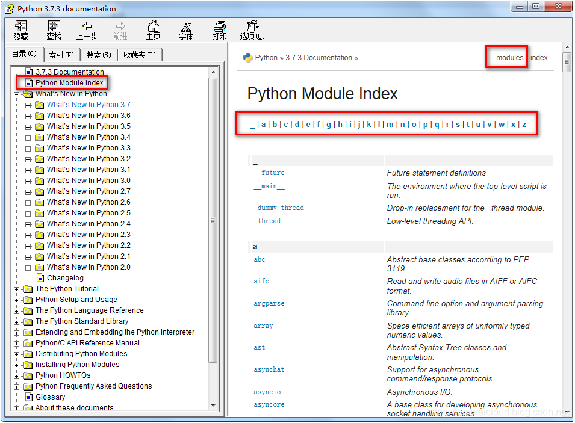Screen dimensions: 575x423
Task: Expand What's New In Python 3.6
Action: pyautogui.click(x=28, y=116)
